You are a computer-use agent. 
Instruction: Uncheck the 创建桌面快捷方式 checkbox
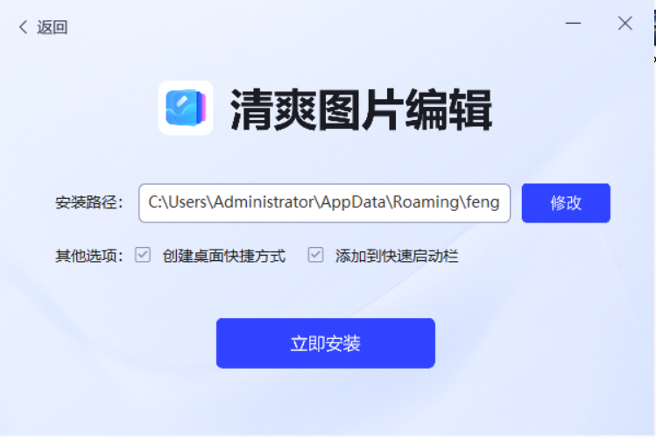click(x=143, y=255)
